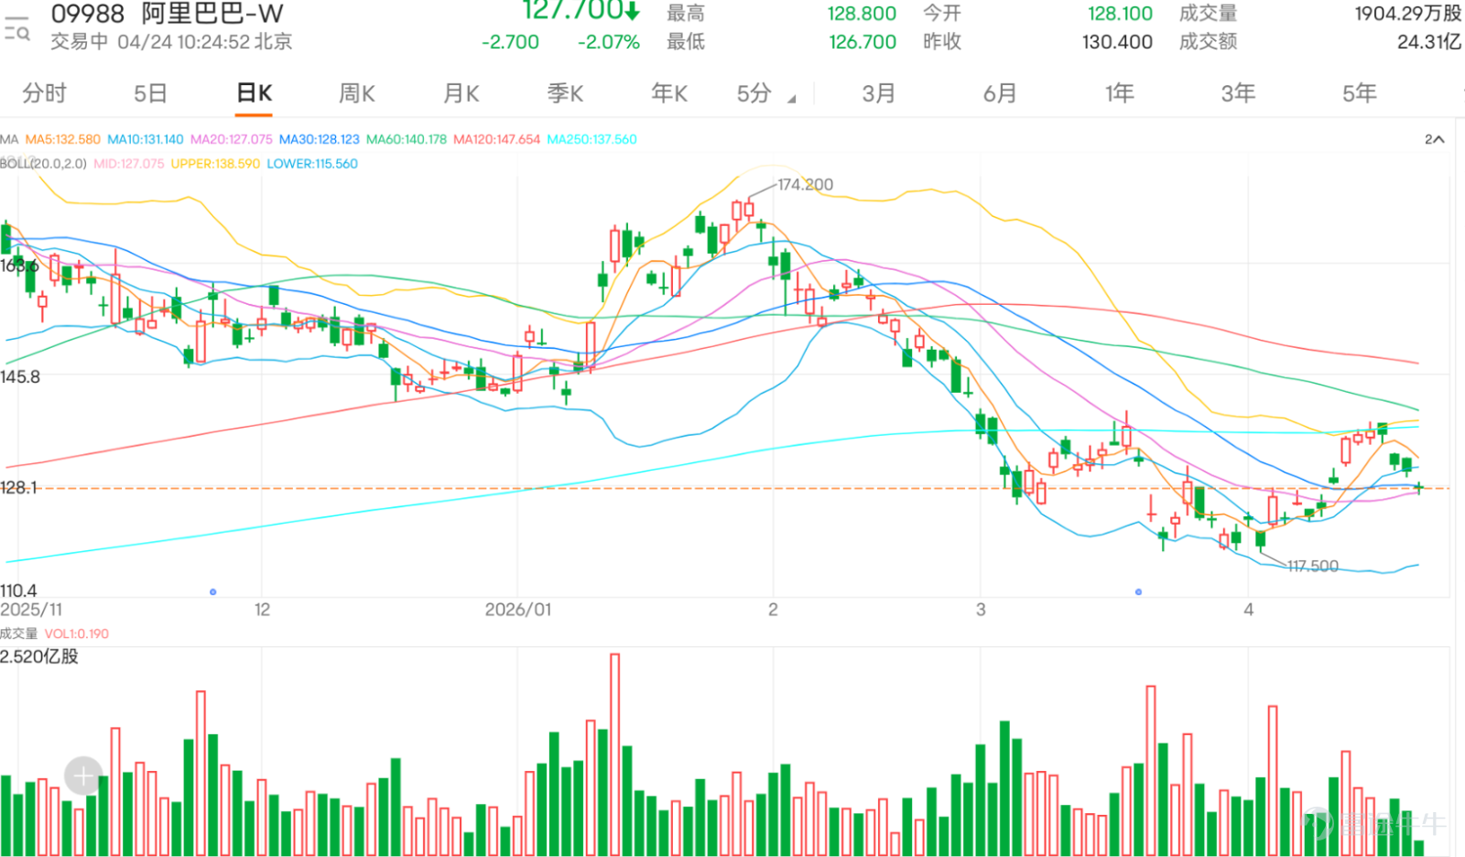Image resolution: width=1465 pixels, height=857 pixels.
Task: Switch to the 周K chart tab
Action: 357,93
